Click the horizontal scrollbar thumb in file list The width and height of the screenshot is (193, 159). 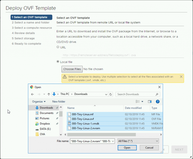click(x=102, y=135)
